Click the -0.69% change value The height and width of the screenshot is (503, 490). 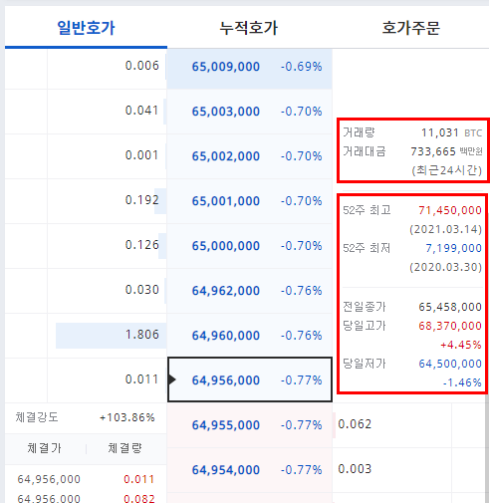point(302,67)
